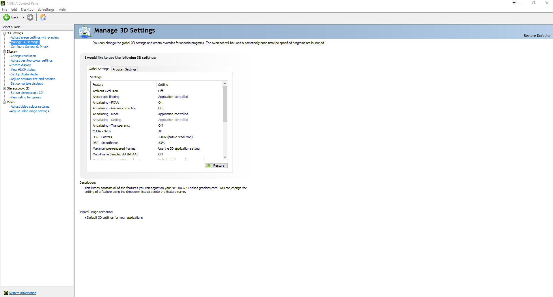Image resolution: width=553 pixels, height=297 pixels.
Task: Open Set Up Digital Audio
Action: coord(24,74)
